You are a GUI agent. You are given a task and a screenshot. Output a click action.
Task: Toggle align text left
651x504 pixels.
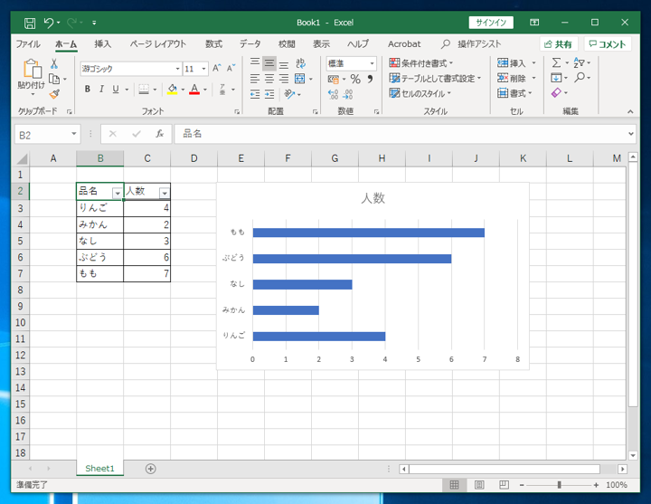tap(255, 79)
